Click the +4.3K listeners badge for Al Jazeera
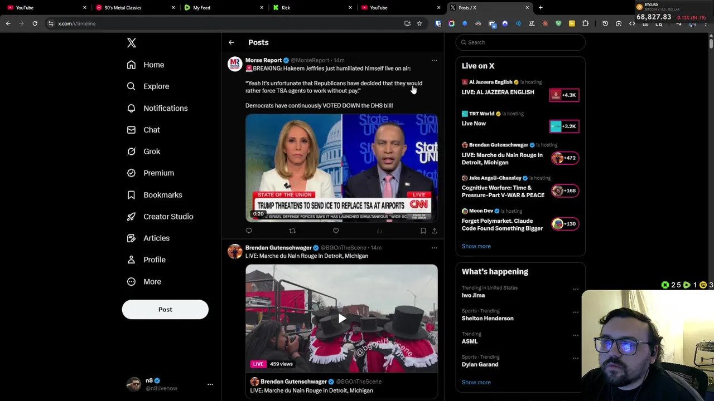 coord(565,95)
